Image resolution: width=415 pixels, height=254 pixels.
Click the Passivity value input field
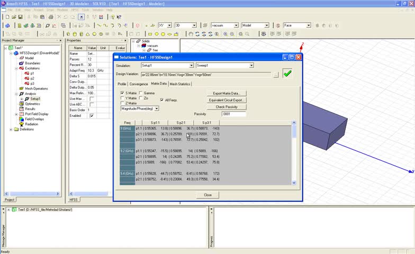pyautogui.click(x=234, y=114)
